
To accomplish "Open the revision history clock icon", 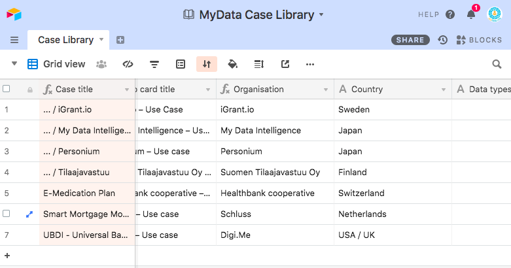I will pos(443,40).
